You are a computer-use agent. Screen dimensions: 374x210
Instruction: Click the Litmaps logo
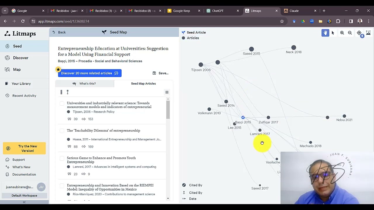click(x=20, y=34)
